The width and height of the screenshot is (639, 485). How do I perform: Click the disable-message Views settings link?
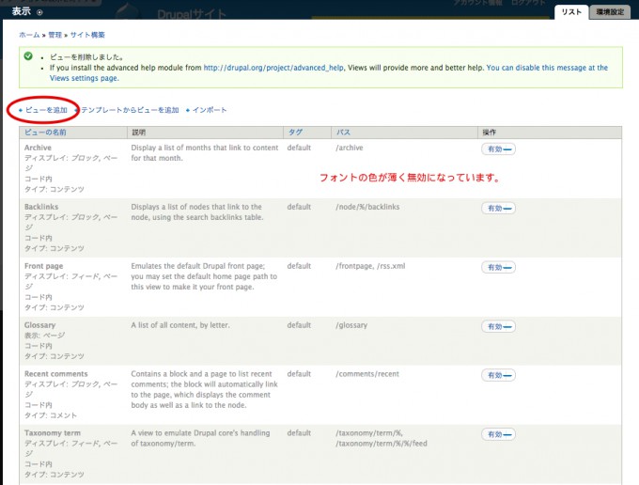[x=547, y=68]
